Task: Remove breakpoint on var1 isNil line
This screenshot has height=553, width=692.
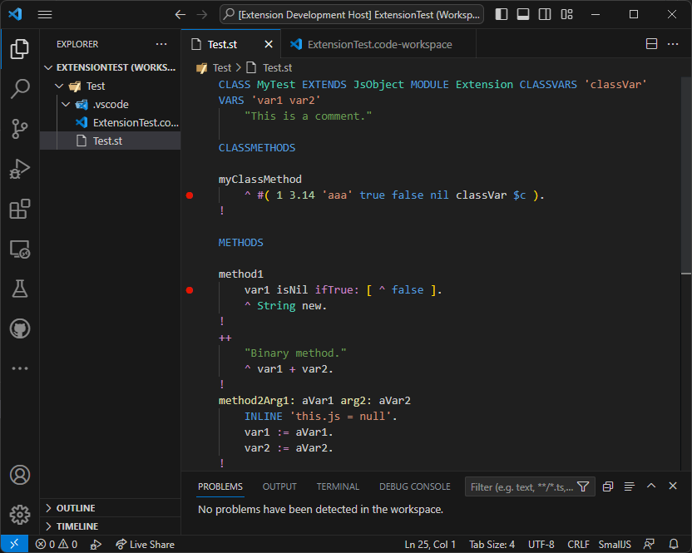Action: tap(190, 290)
